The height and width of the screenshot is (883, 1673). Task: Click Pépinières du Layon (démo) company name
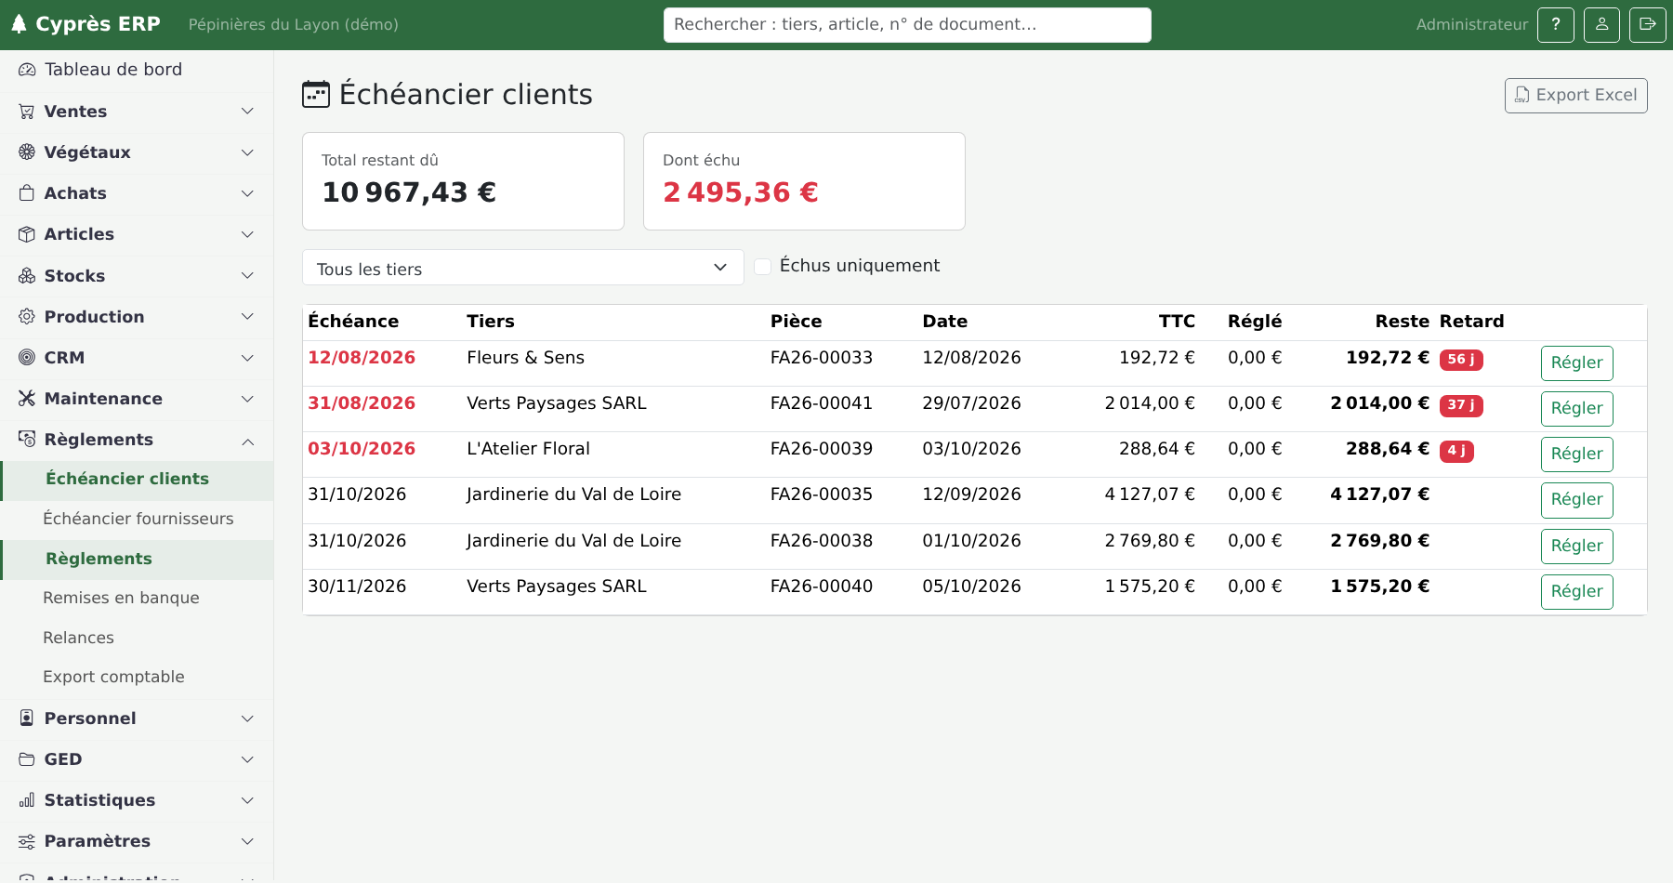click(293, 25)
